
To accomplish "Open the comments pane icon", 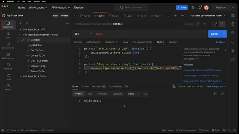I will click(x=233, y=33).
